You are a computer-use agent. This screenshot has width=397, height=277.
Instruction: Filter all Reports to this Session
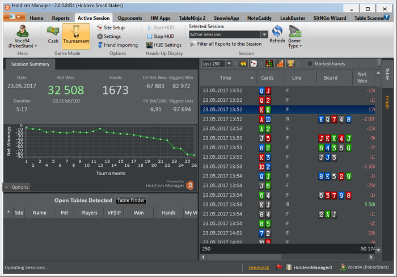(226, 44)
